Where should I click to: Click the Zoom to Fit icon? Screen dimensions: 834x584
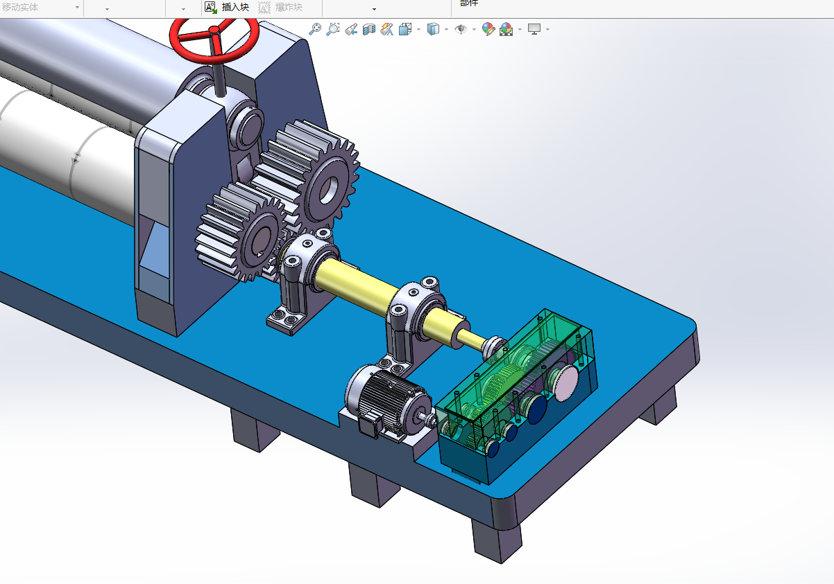[x=315, y=29]
